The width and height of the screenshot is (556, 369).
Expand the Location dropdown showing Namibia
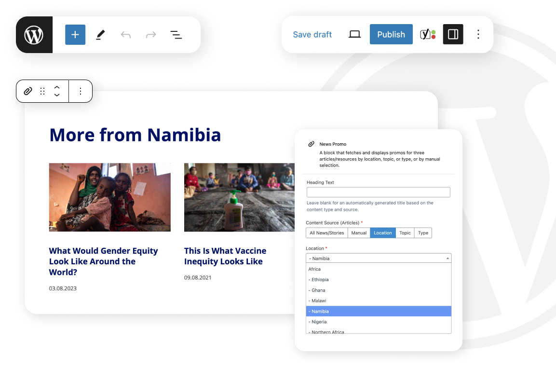[379, 259]
